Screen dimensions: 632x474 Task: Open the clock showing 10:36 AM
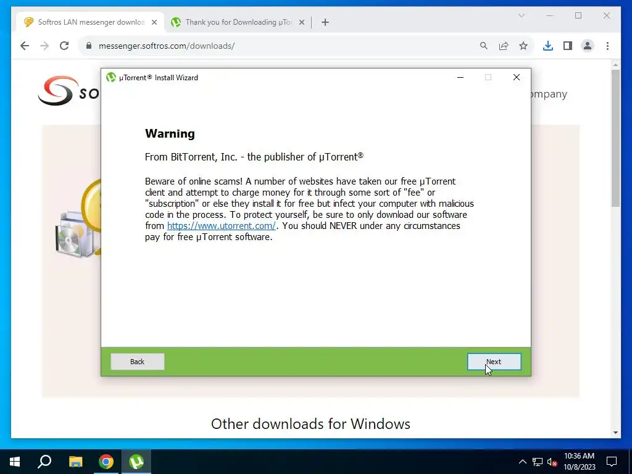(579, 462)
